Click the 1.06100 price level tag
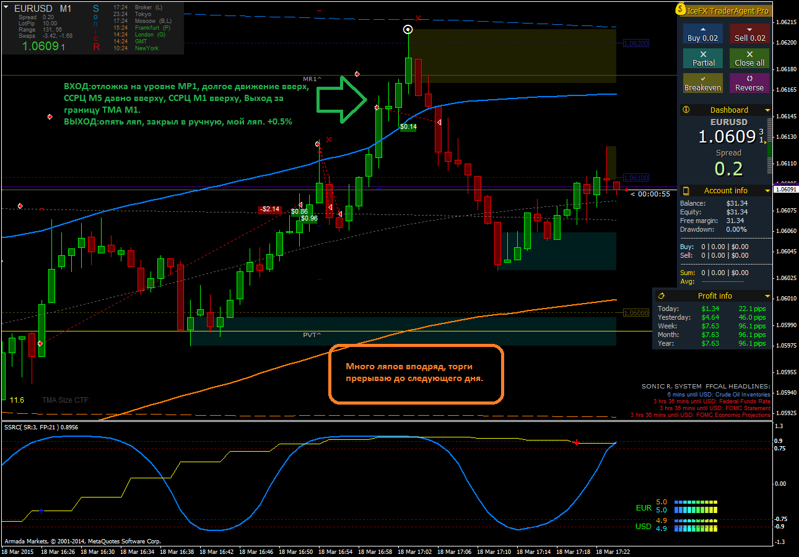 [x=635, y=178]
